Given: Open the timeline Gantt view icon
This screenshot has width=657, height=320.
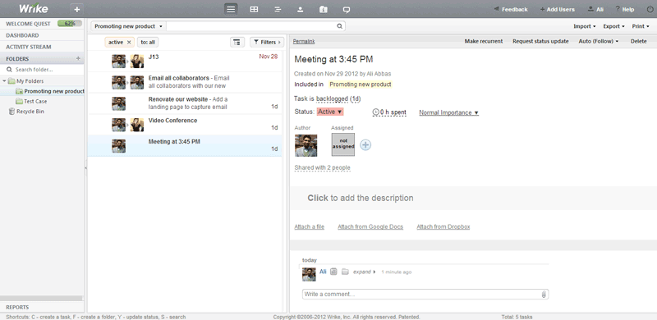Looking at the screenshot, I should tap(277, 9).
